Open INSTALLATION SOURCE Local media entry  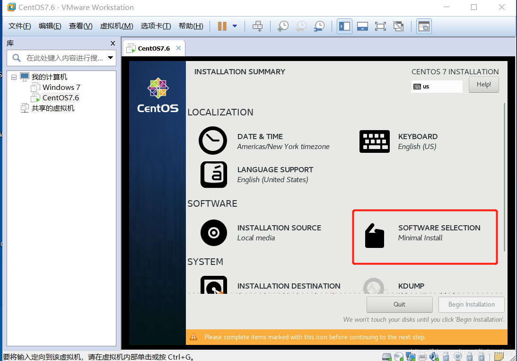(x=279, y=233)
